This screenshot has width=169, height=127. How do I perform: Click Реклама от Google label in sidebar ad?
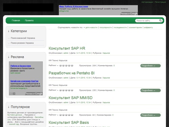[x=34, y=94]
